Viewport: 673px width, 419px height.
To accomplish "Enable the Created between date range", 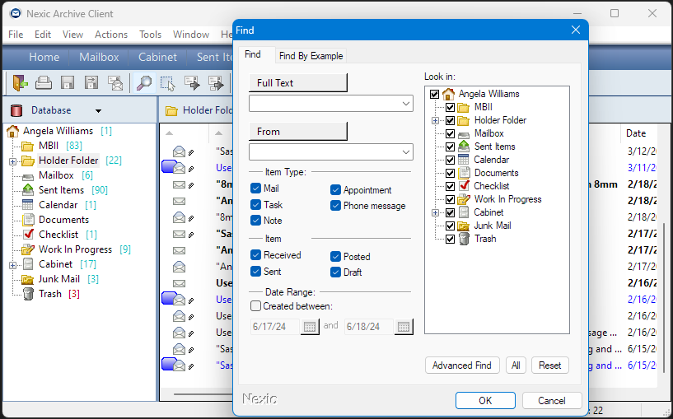I will pos(256,306).
